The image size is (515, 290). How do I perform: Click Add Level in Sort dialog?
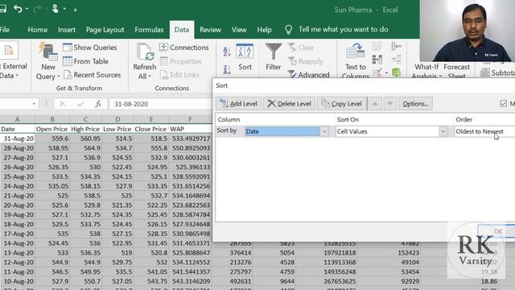(238, 104)
